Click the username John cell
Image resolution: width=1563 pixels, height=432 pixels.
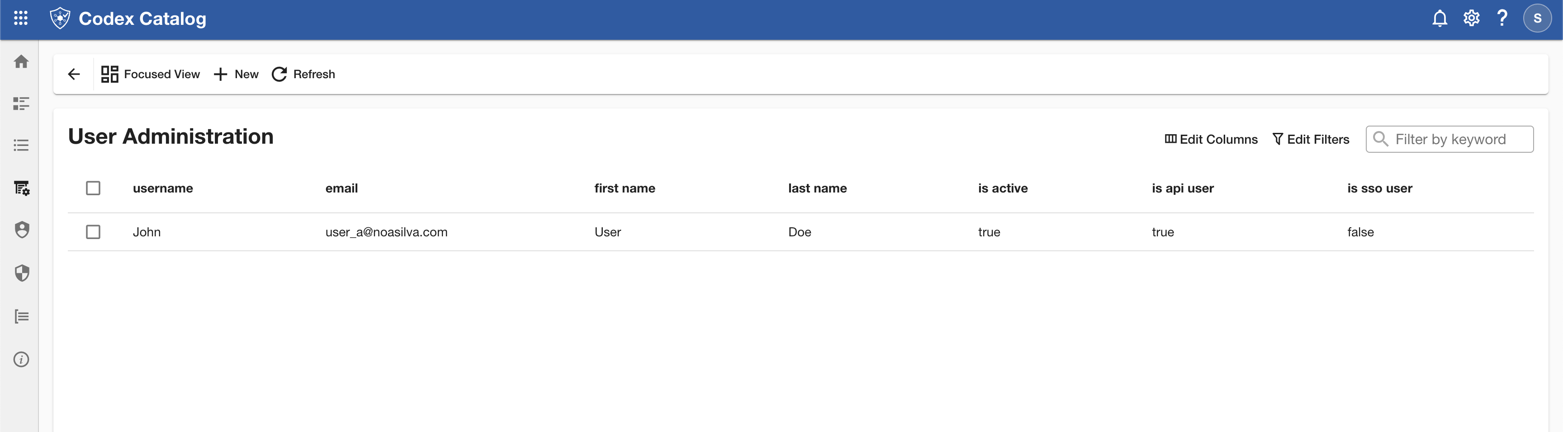pos(147,232)
